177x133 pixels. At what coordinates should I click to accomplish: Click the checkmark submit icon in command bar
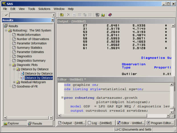coord(6,15)
